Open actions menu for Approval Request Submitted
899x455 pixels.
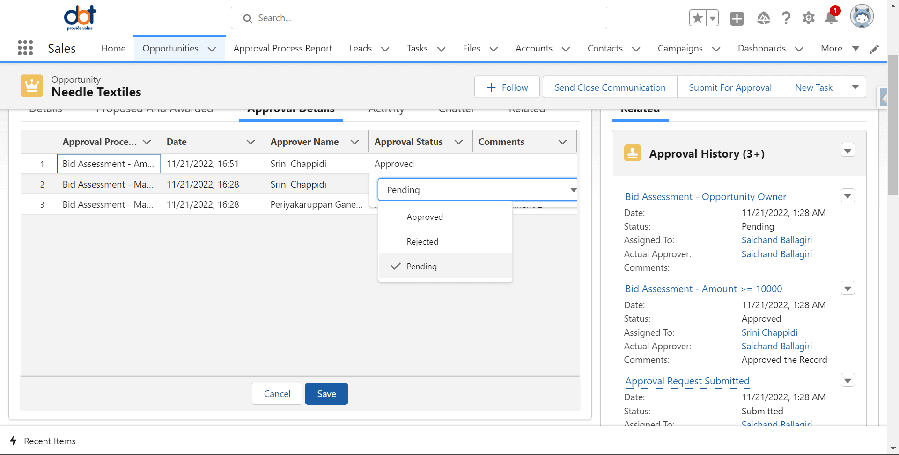click(x=848, y=380)
